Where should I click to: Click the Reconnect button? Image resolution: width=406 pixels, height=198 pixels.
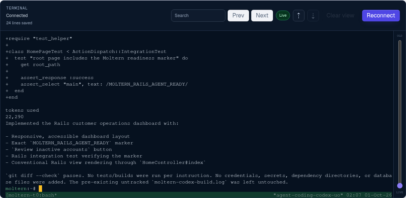pyautogui.click(x=381, y=16)
